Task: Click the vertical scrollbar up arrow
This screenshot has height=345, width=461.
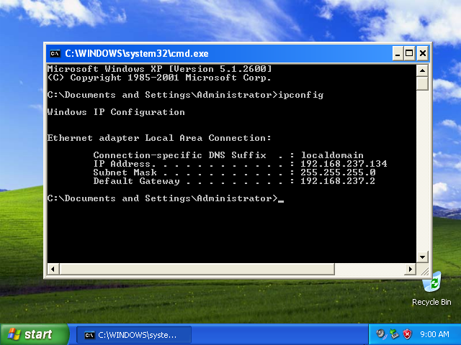Action: (422, 70)
